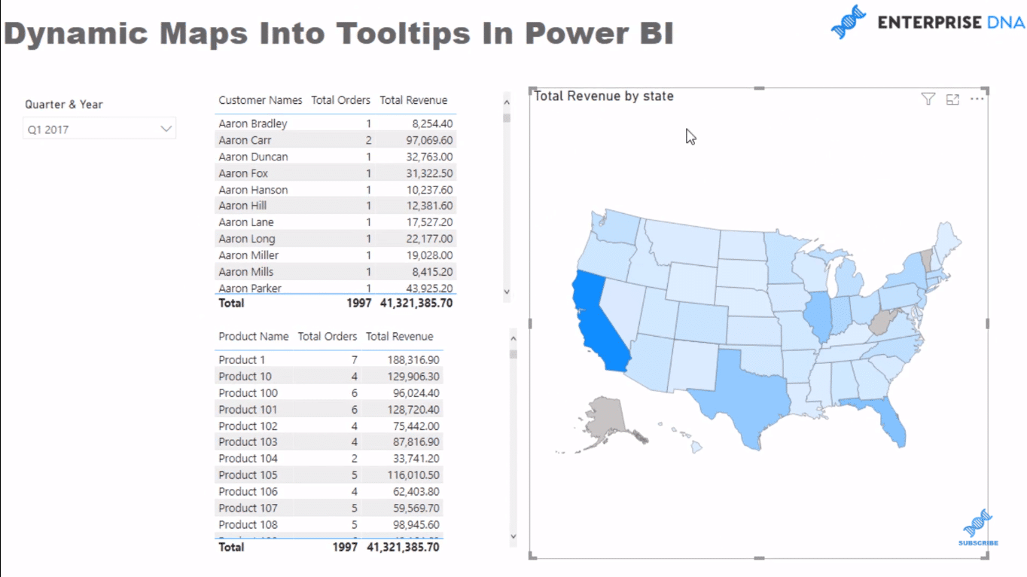This screenshot has width=1027, height=577.
Task: Click the Subscribe DNA icon
Action: tap(978, 527)
